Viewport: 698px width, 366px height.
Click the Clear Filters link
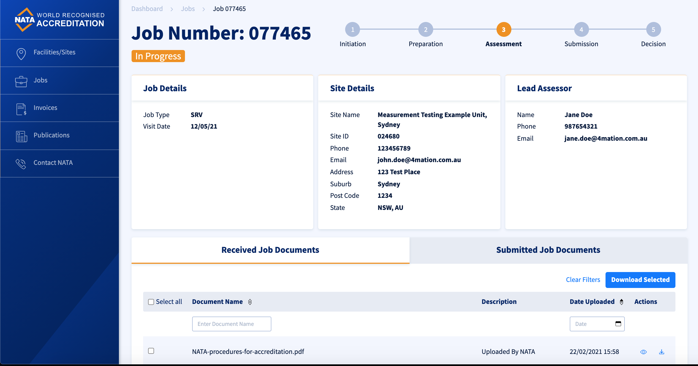coord(583,279)
